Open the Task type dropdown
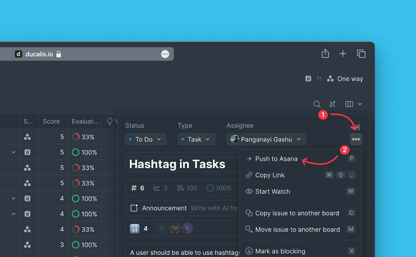The image size is (416, 257). coord(196,139)
